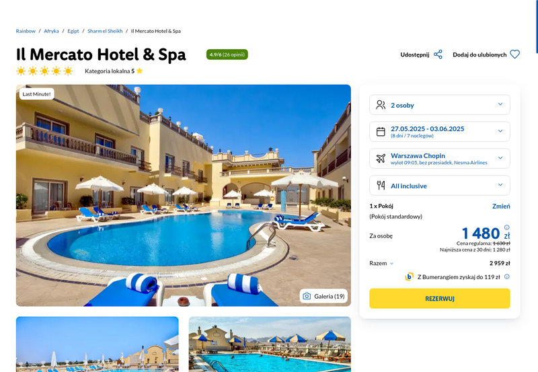Screen dimensions: 538x372
Task: Go to Egipt breadcrumb link
Action: pyautogui.click(x=73, y=31)
